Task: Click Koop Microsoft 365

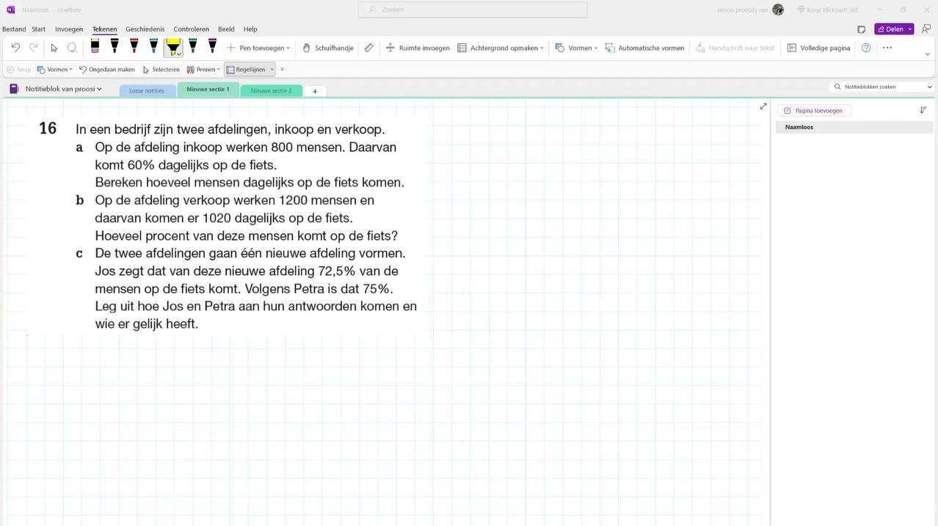Action: (x=827, y=10)
